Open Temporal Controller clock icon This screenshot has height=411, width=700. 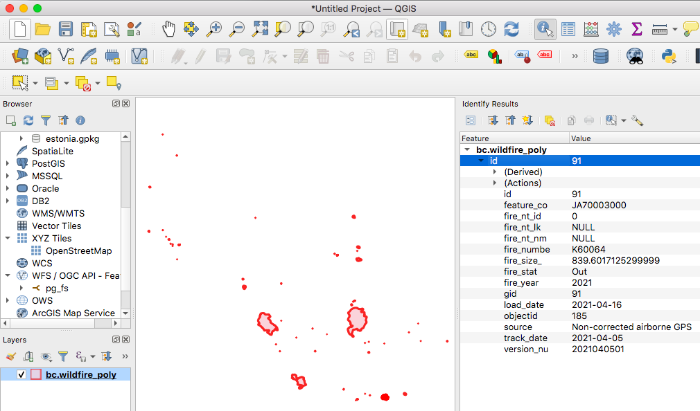pyautogui.click(x=489, y=30)
